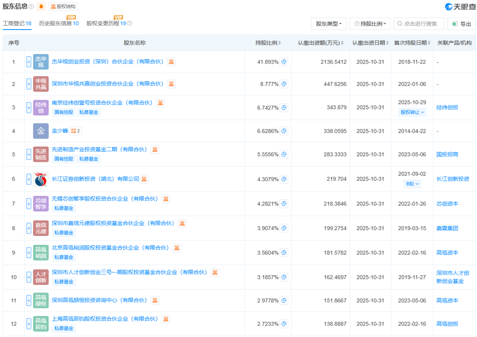Click the 导出 export button
The image size is (477, 337).
coord(462,24)
